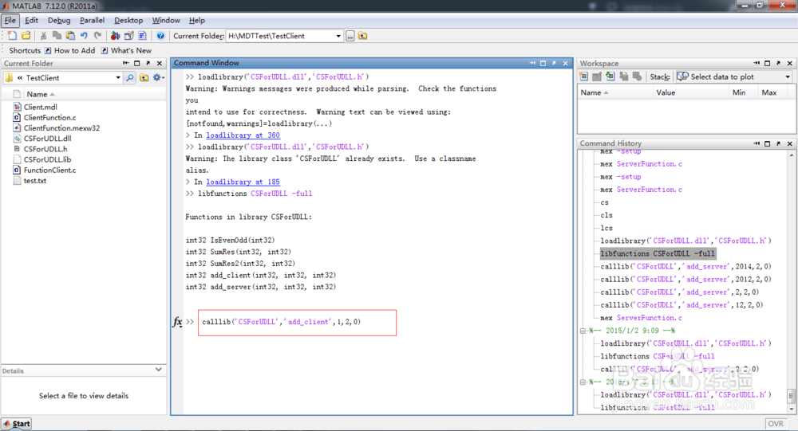This screenshot has width=798, height=431.
Task: Open a file with the toolbar folder icon
Action: [26, 36]
